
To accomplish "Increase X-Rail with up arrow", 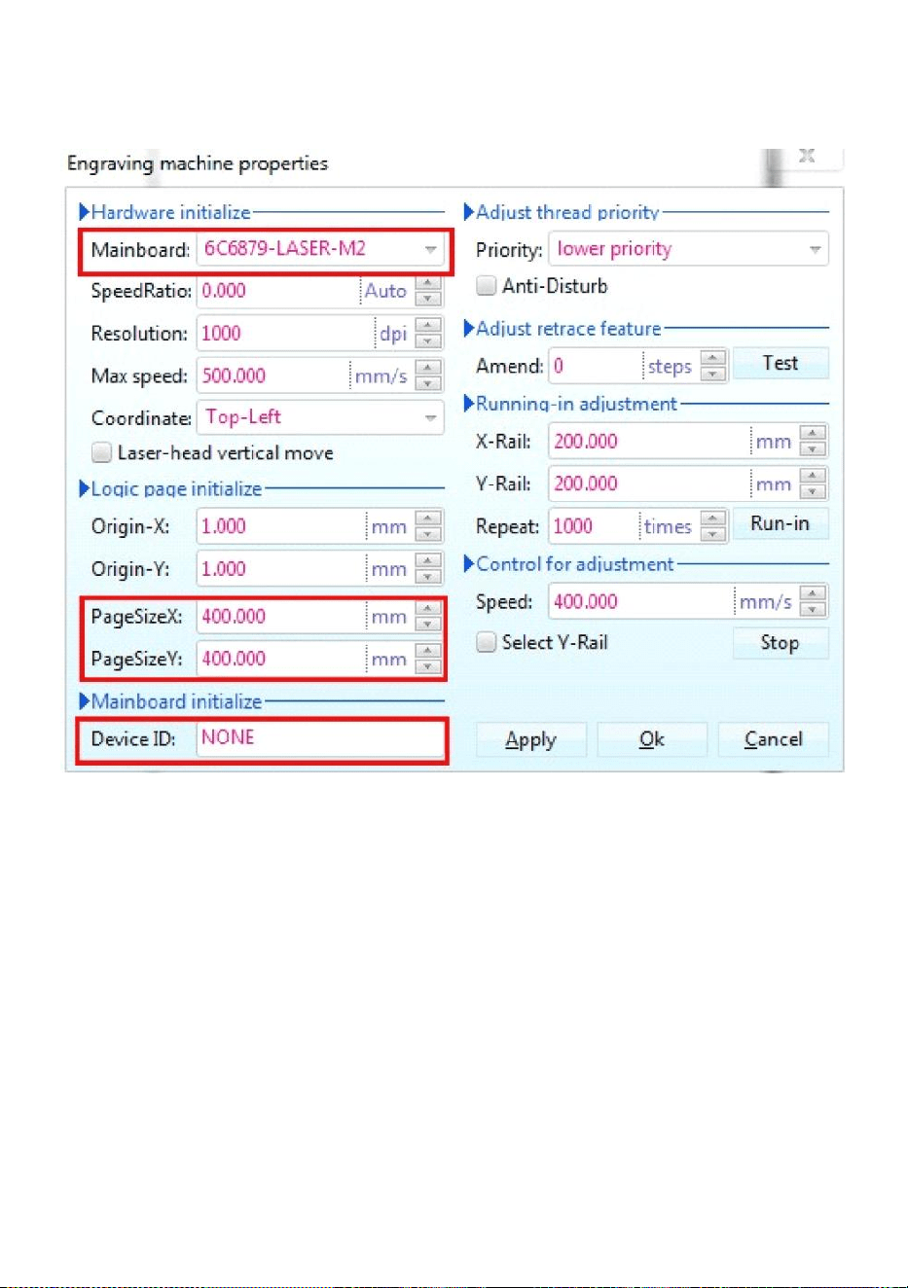I will (x=813, y=434).
